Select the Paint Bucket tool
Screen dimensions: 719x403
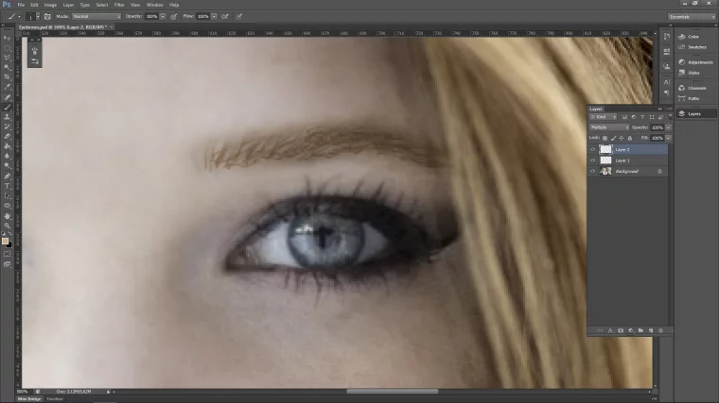pyautogui.click(x=7, y=146)
